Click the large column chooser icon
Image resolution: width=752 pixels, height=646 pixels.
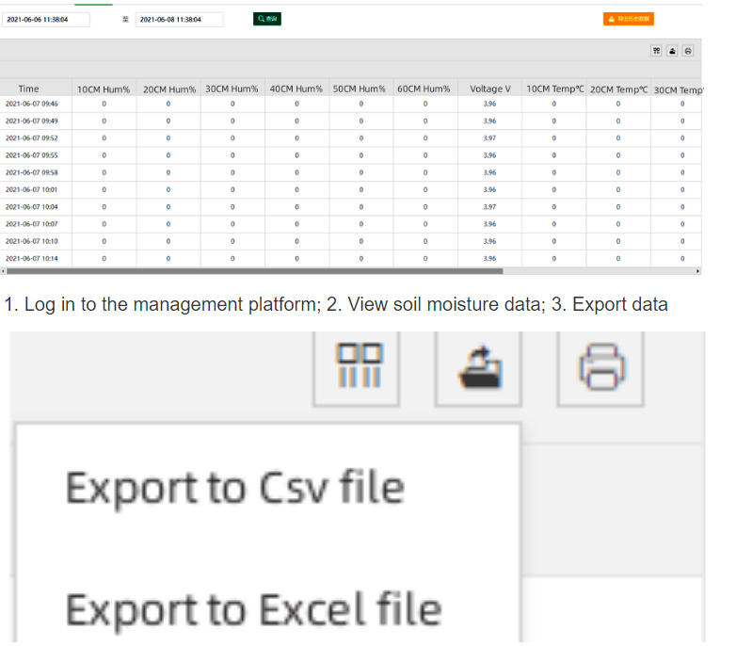click(x=360, y=366)
